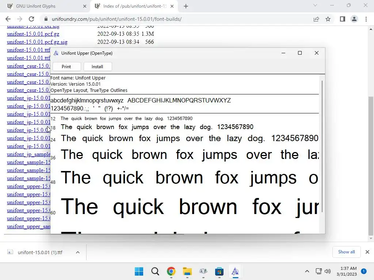Open Windows Start menu

(x=139, y=271)
